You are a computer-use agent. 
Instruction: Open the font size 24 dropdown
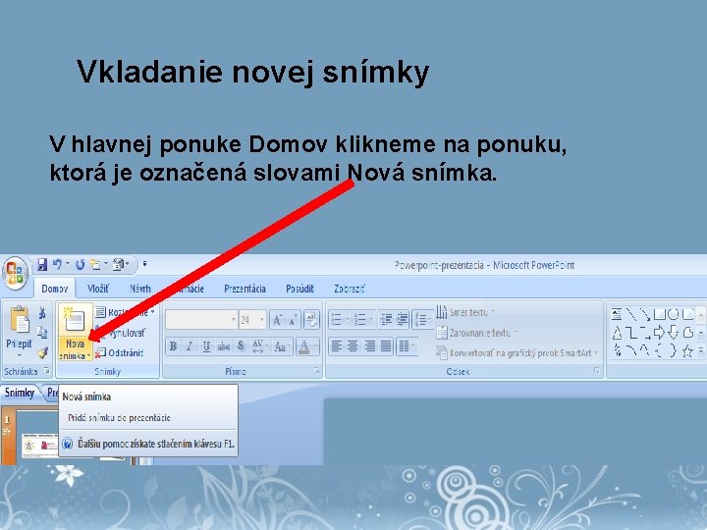[x=261, y=320]
